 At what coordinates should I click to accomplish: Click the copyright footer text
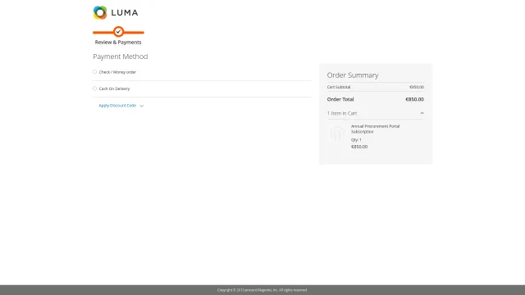[262, 290]
